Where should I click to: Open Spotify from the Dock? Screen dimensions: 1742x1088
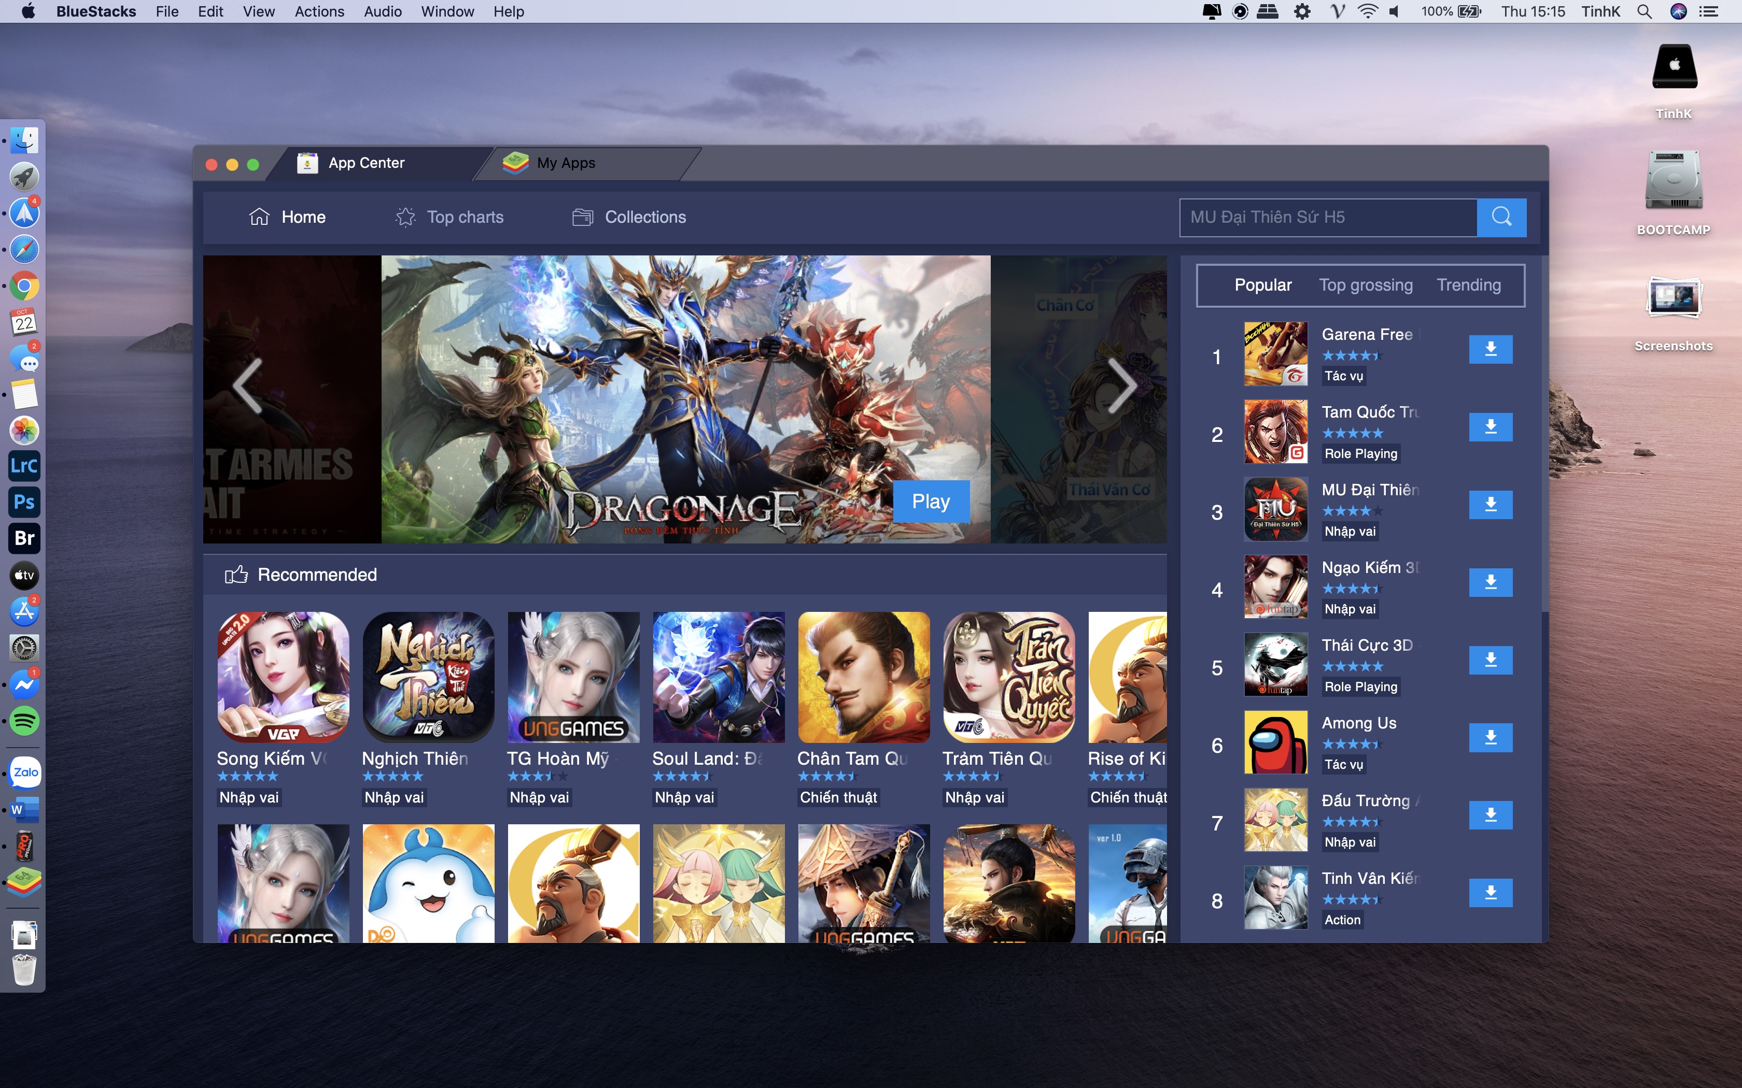24,720
